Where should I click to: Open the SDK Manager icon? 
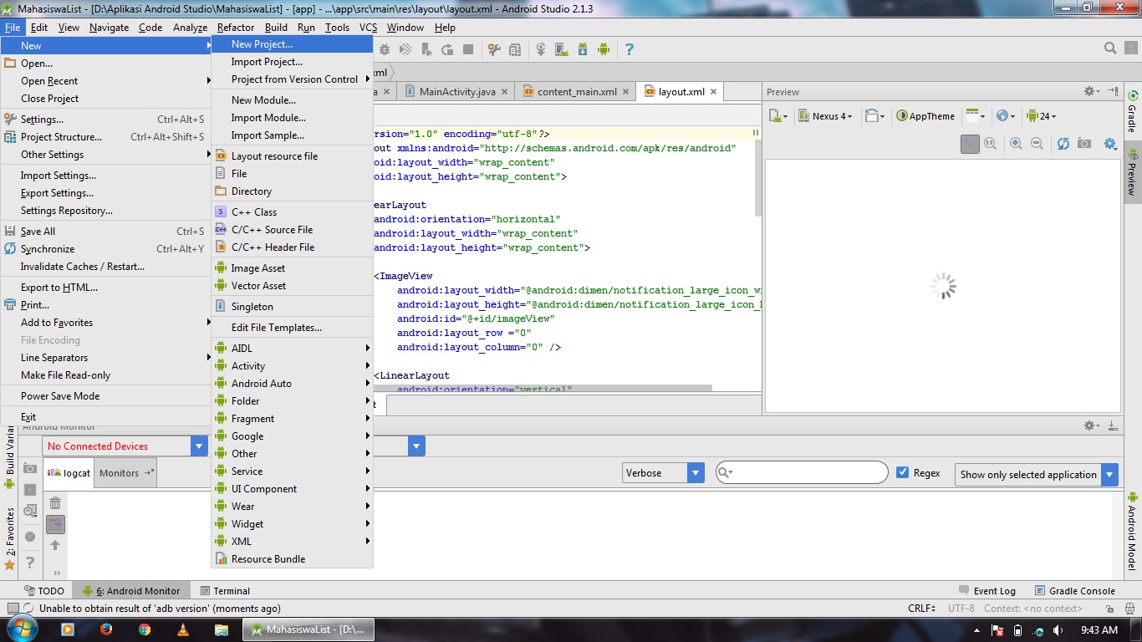tap(584, 50)
